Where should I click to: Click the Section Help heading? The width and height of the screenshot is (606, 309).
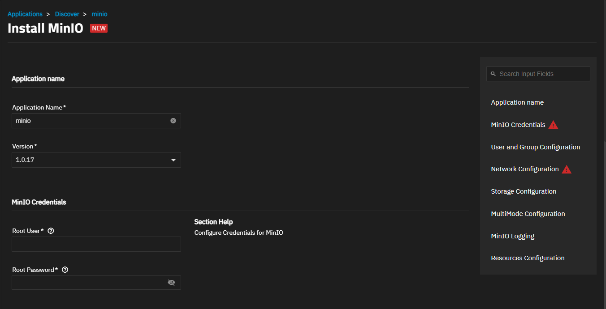[213, 222]
